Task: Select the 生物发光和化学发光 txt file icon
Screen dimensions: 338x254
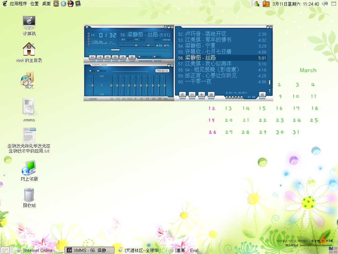Action: click(29, 140)
